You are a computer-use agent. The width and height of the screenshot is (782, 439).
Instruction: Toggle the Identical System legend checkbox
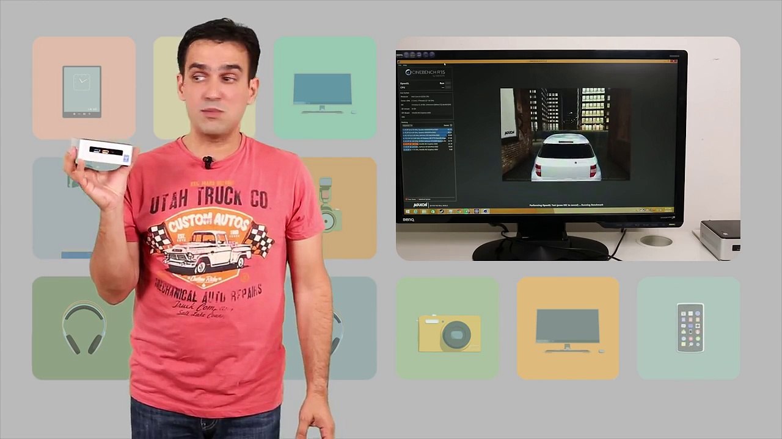pyautogui.click(x=418, y=199)
